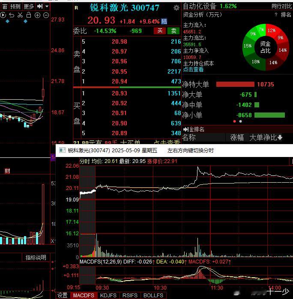
Task: Open 排名 ranking link
Action: (286, 15)
